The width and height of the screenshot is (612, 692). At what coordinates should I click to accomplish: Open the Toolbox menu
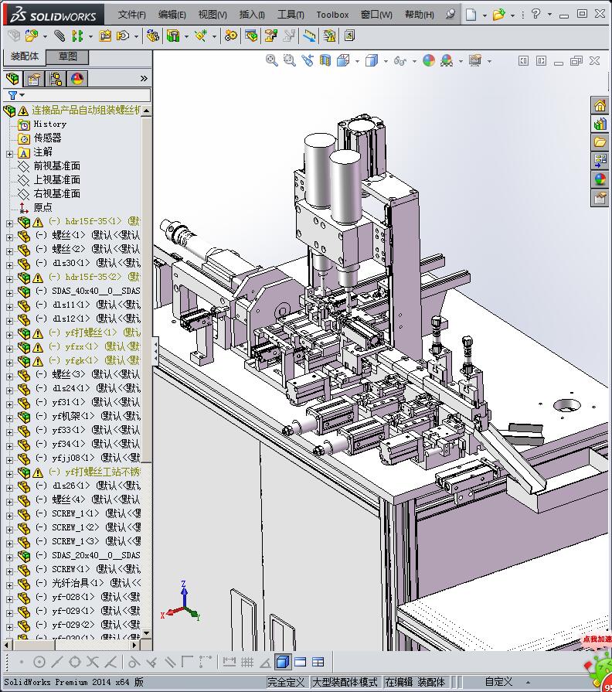(332, 15)
